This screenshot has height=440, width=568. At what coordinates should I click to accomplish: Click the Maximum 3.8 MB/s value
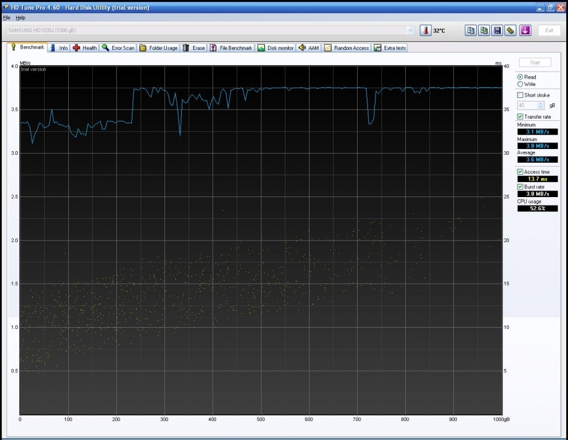click(x=538, y=146)
